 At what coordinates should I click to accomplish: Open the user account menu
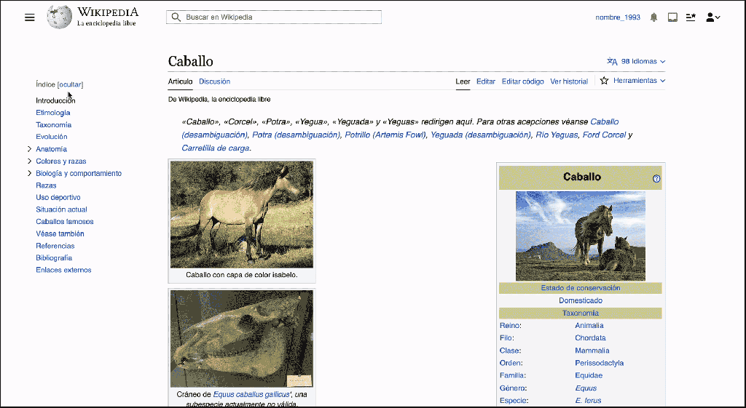coord(712,17)
